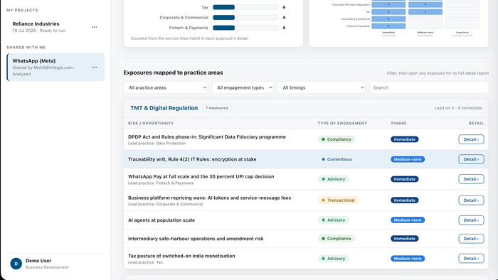Expand the All timings dropdown
498x280 pixels.
click(322, 87)
